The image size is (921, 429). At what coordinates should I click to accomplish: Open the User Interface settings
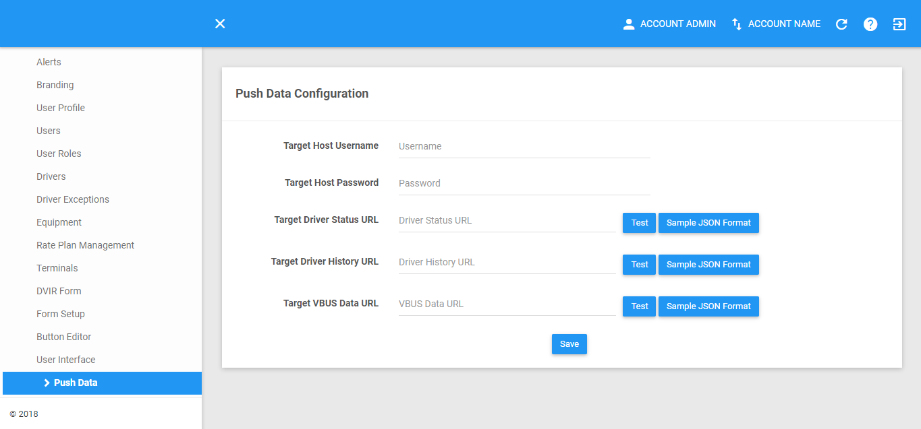[x=66, y=360]
